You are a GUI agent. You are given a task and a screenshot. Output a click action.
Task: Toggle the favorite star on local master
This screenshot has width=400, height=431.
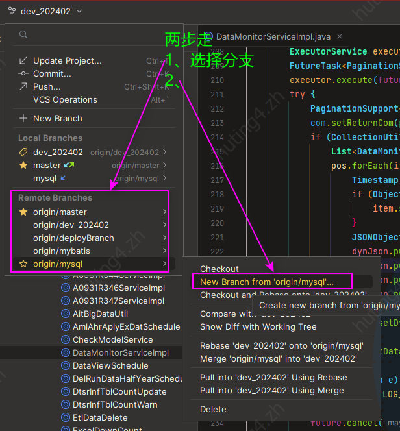tap(23, 166)
